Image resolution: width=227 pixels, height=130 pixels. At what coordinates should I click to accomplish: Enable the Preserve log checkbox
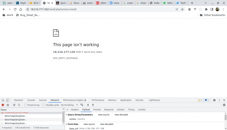coord(26,105)
